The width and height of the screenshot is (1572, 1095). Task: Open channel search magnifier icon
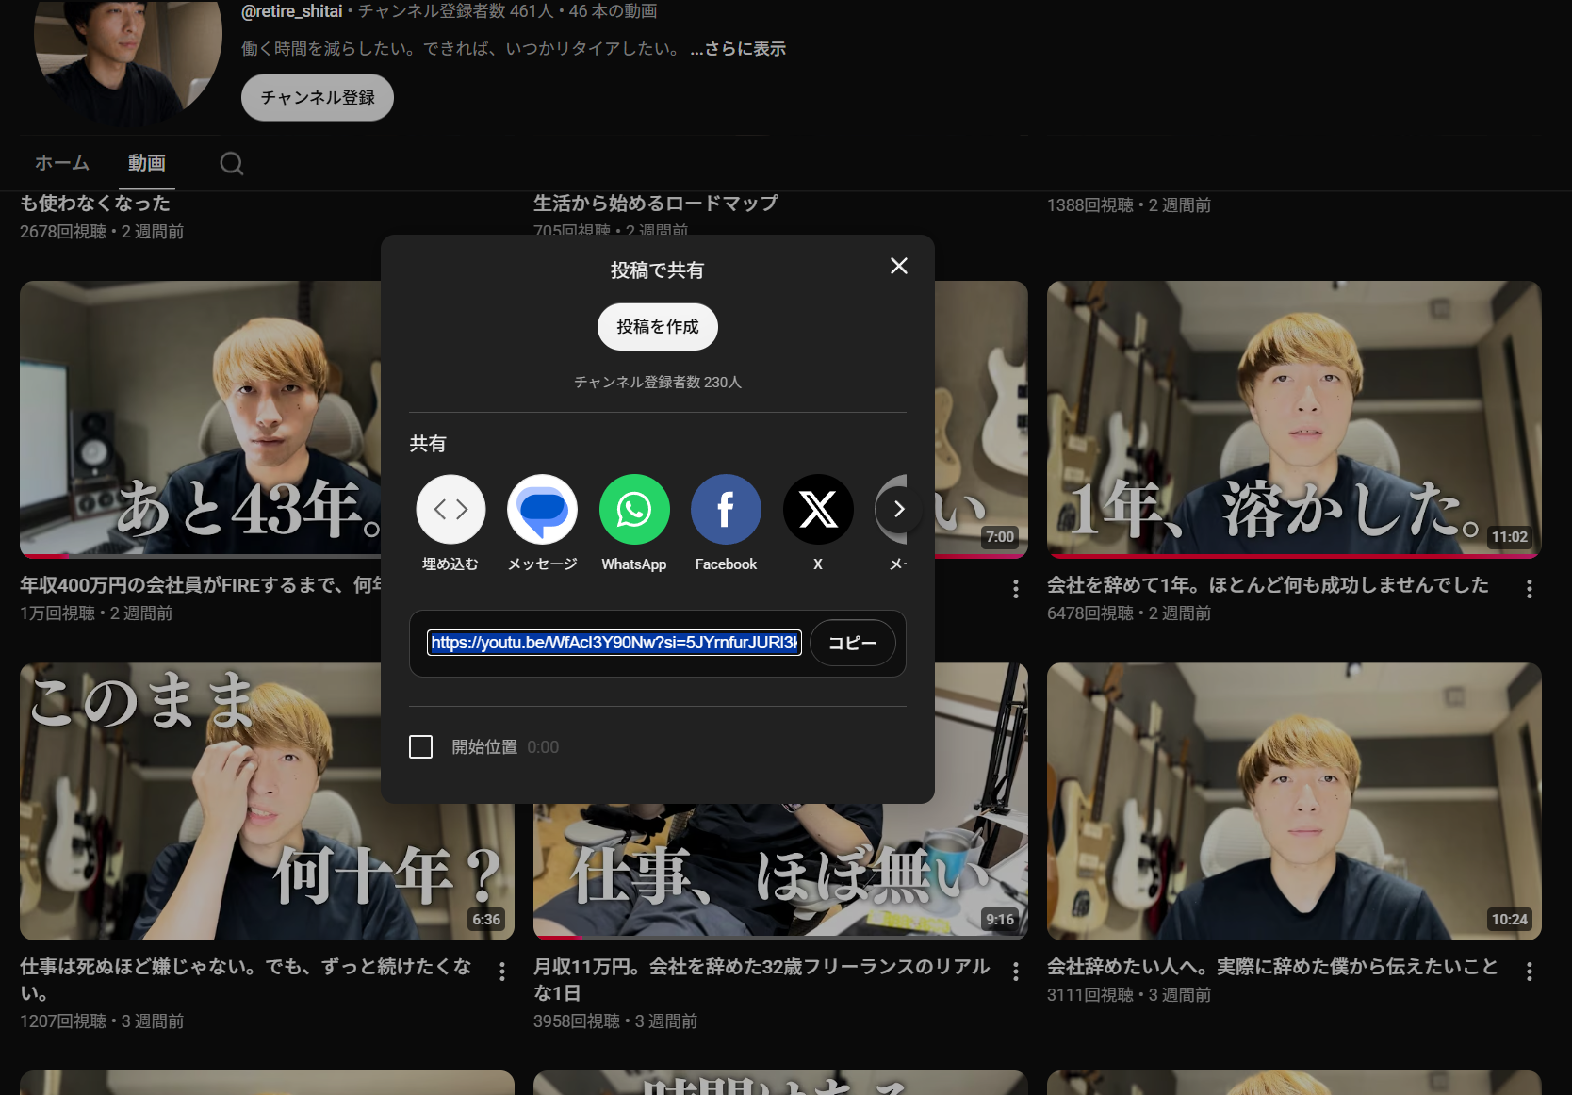tap(232, 164)
